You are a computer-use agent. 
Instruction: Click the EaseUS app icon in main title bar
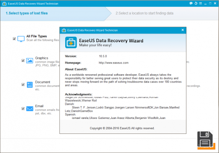pos(4,4)
